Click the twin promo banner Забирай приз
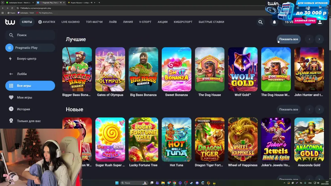This screenshot has width=331, height=186. (x=305, y=21)
